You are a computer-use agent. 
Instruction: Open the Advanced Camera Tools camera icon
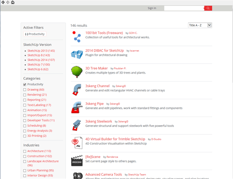click(78, 176)
